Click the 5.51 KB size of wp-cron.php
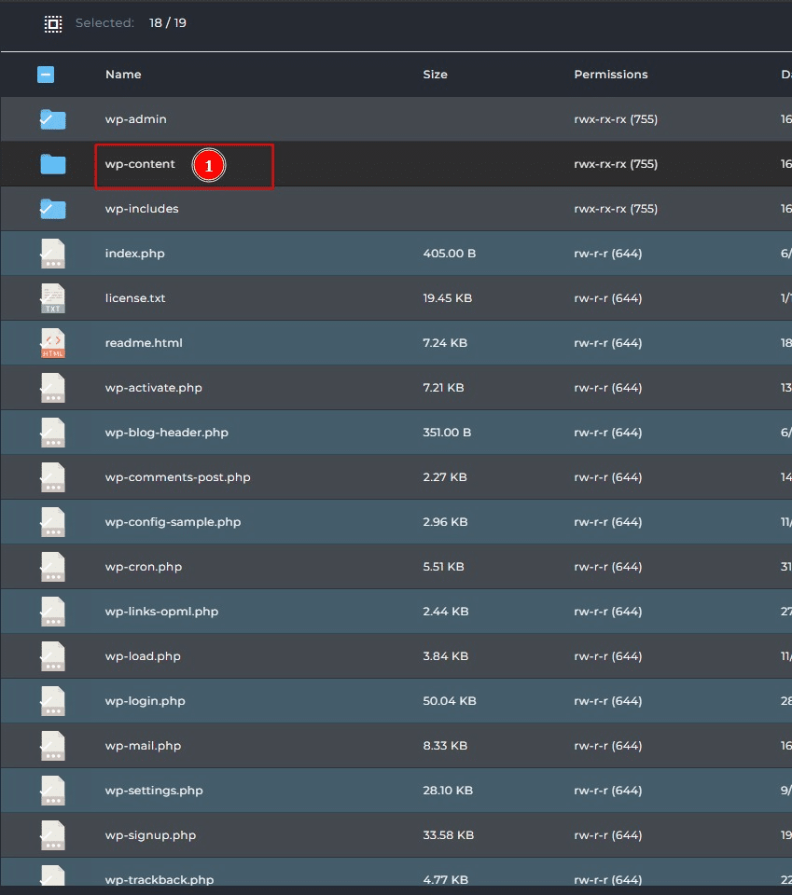 443,567
